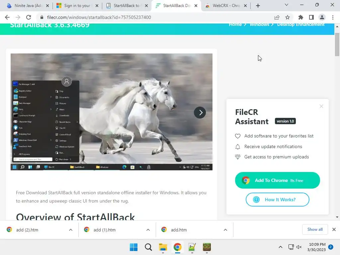Go back to the previous page
Screen dimensions: 340x255
(7, 17)
